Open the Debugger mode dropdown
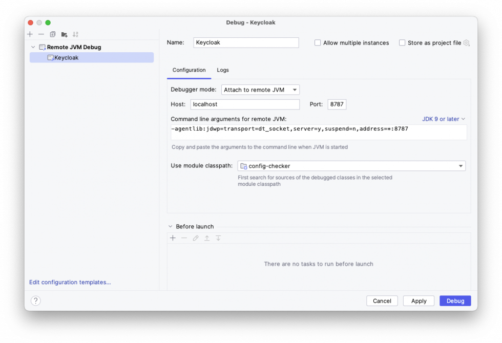Viewport: 502px width, 343px height. coord(260,90)
